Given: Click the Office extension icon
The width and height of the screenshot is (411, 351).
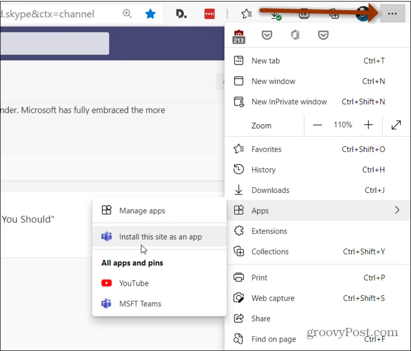Looking at the screenshot, I should [295, 35].
